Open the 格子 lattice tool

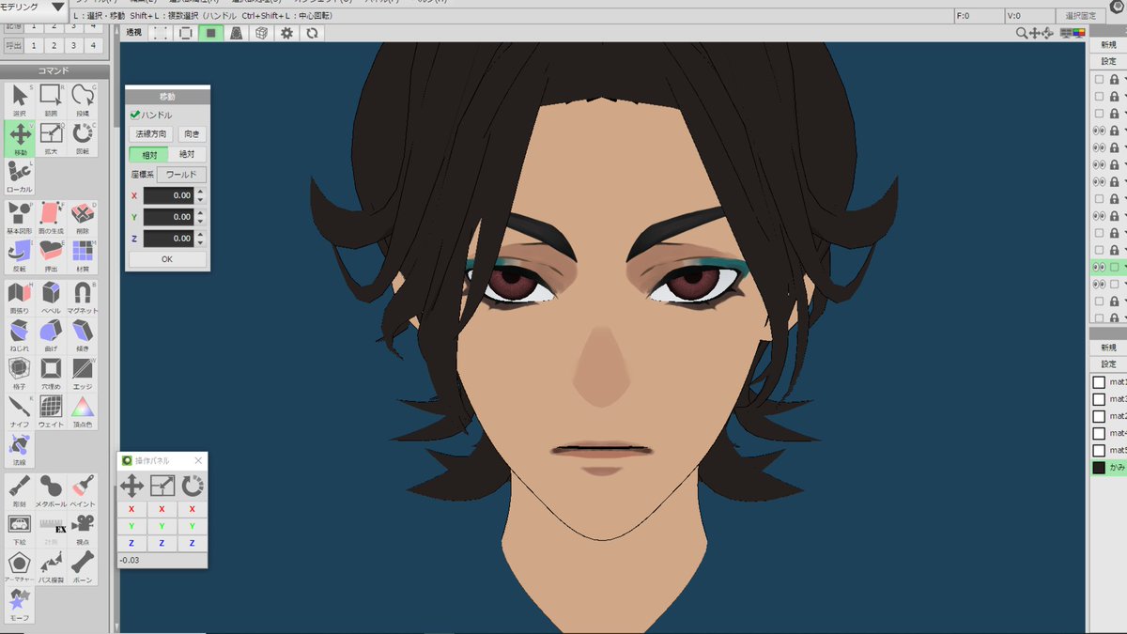20,373
